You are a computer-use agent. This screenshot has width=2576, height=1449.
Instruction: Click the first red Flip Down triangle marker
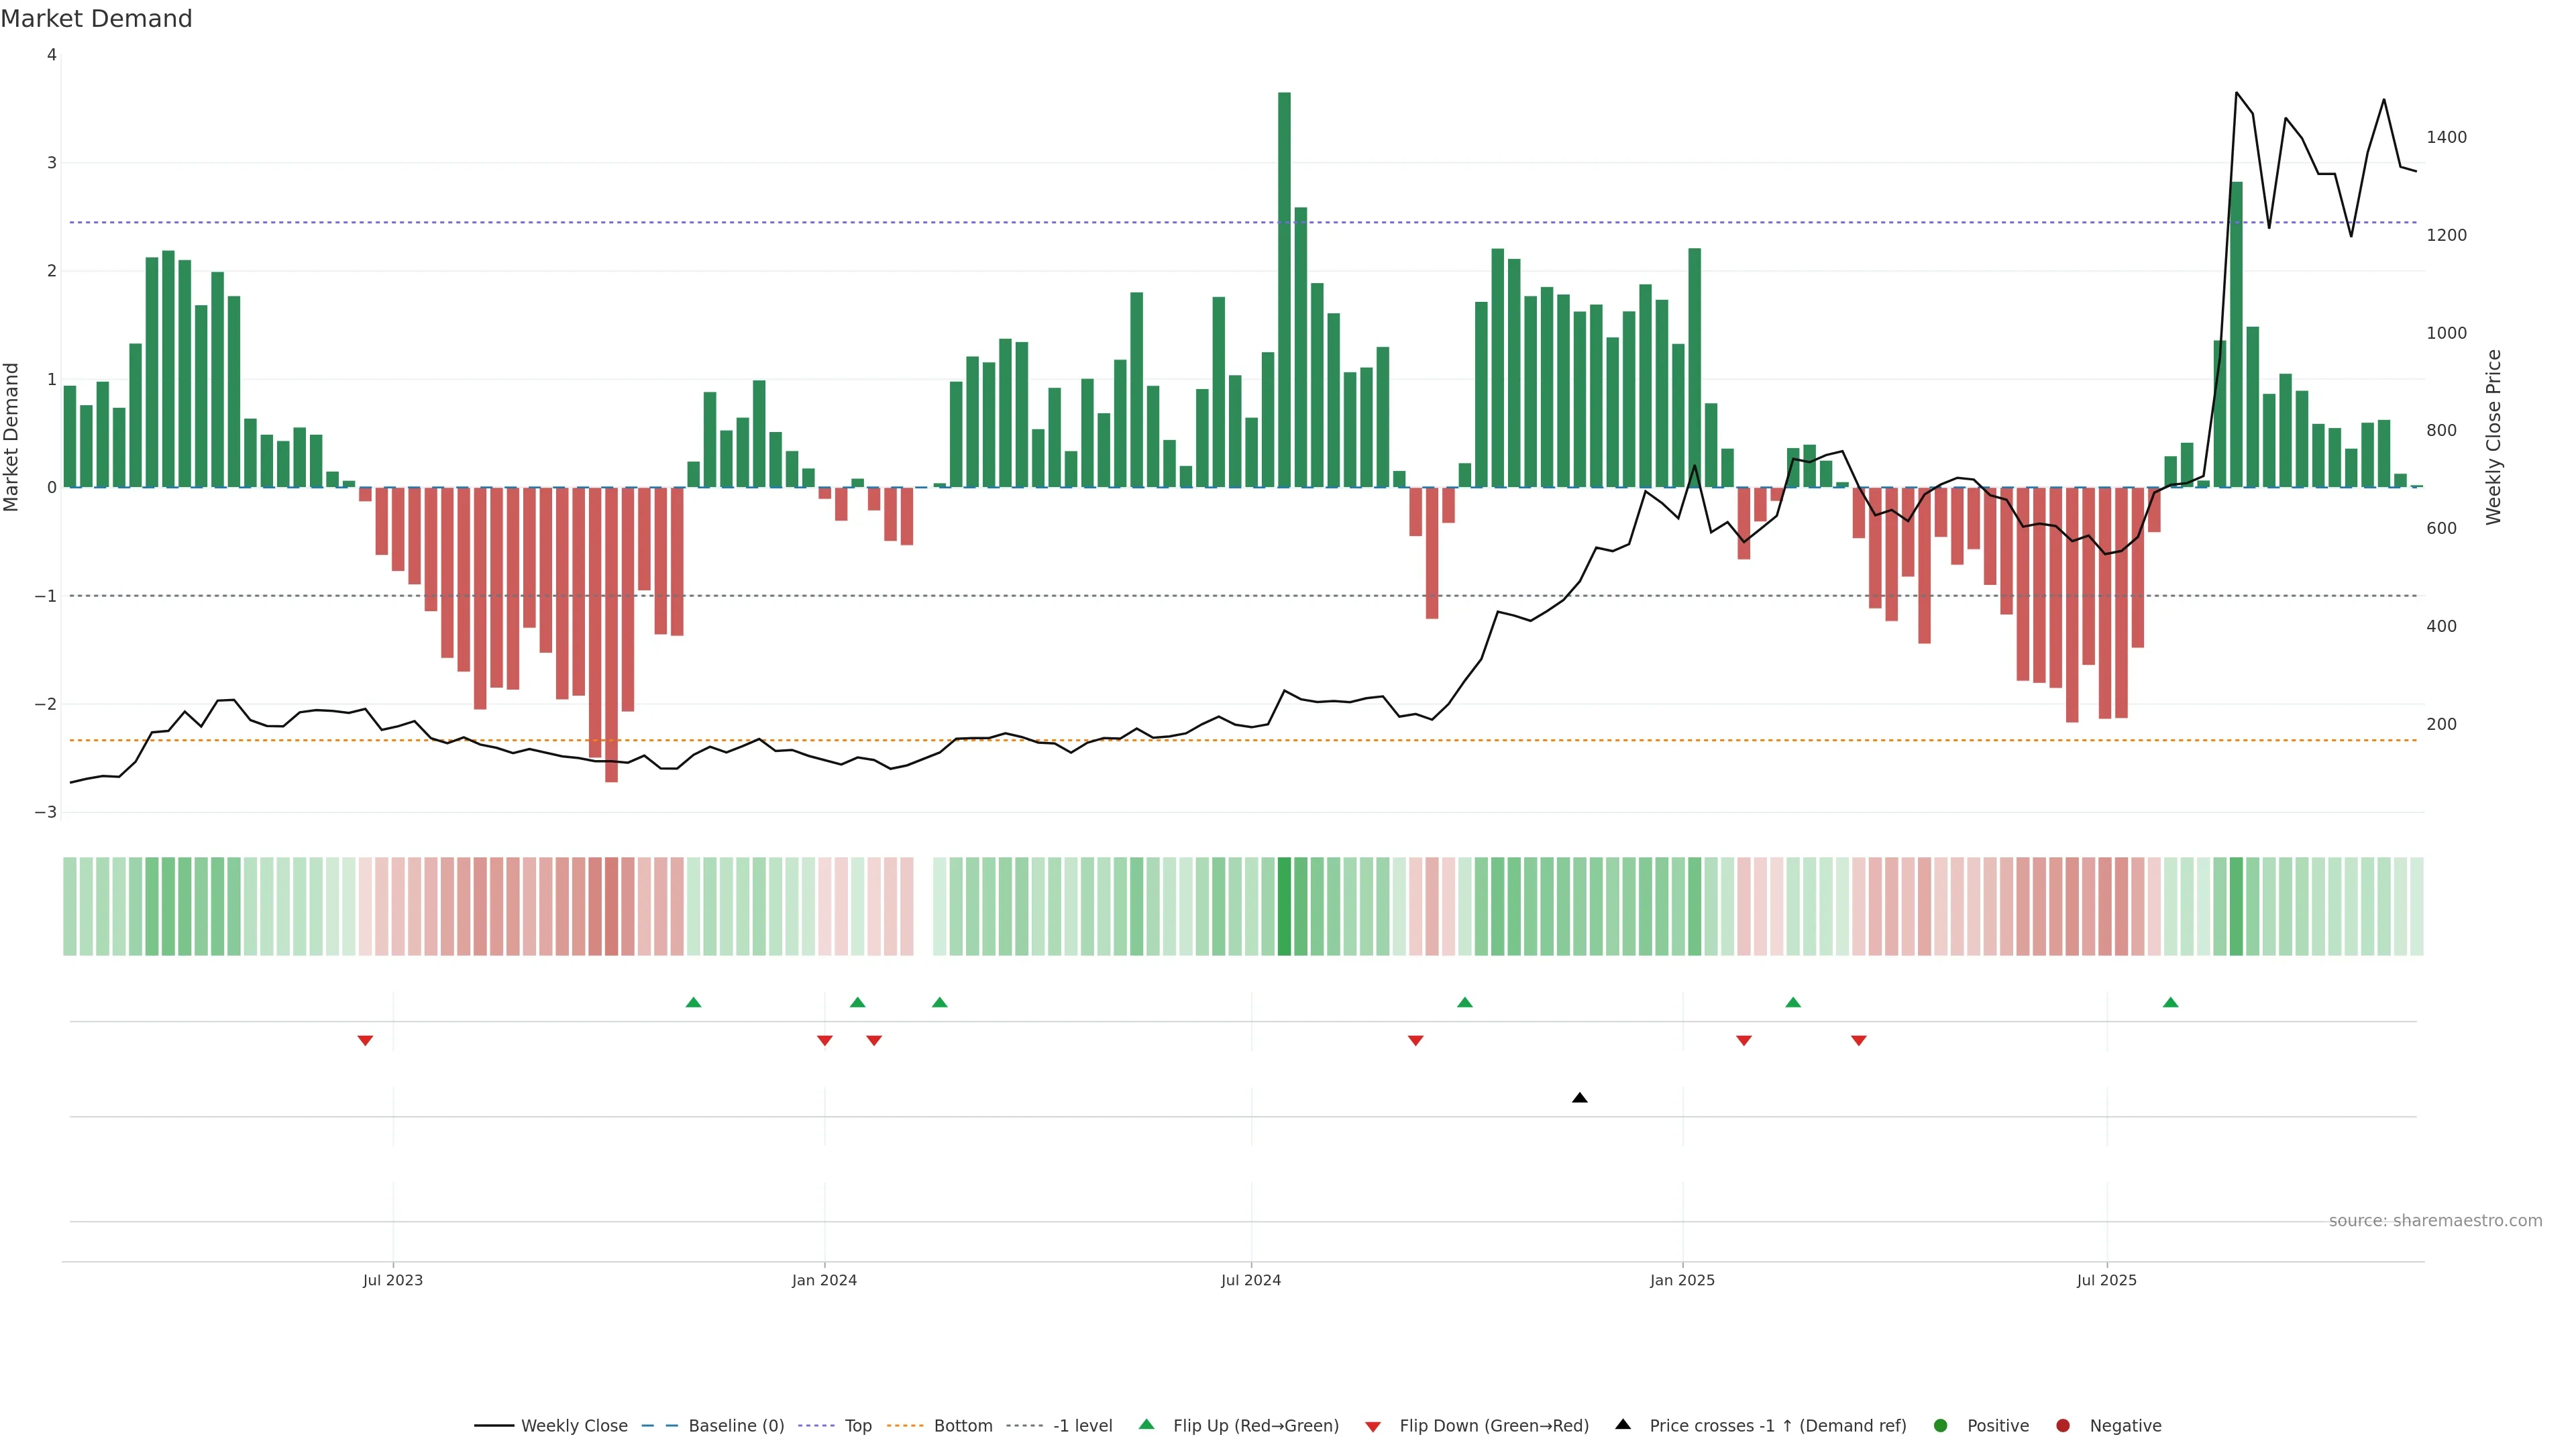365,1041
